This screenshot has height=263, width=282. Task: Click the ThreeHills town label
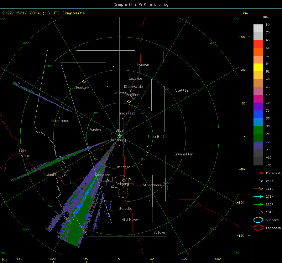pyautogui.click(x=157, y=137)
